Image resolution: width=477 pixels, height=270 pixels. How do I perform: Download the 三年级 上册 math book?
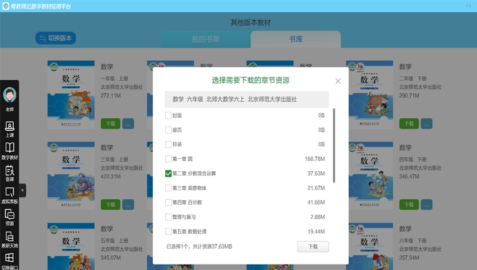tap(110, 205)
